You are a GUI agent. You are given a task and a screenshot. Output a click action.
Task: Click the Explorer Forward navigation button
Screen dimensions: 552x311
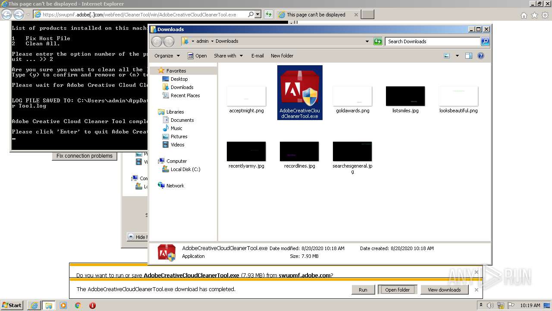pyautogui.click(x=169, y=41)
